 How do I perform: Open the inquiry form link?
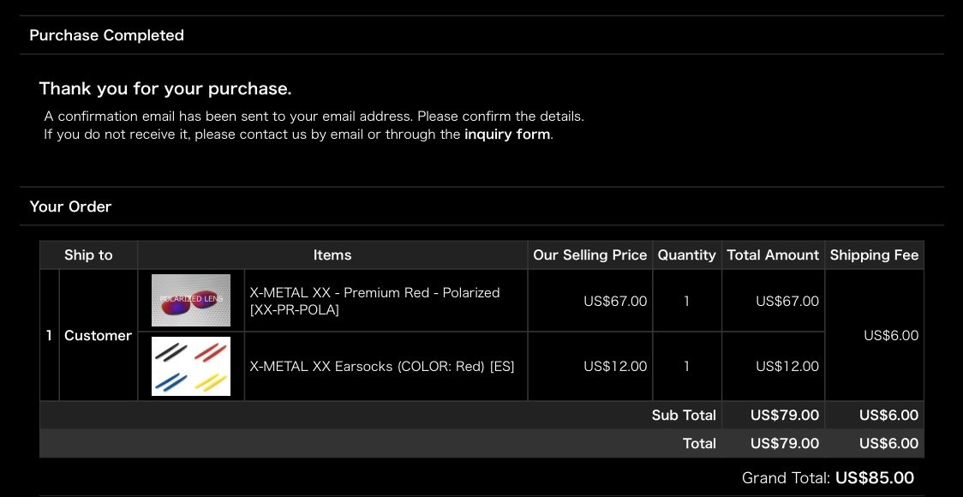click(x=507, y=135)
